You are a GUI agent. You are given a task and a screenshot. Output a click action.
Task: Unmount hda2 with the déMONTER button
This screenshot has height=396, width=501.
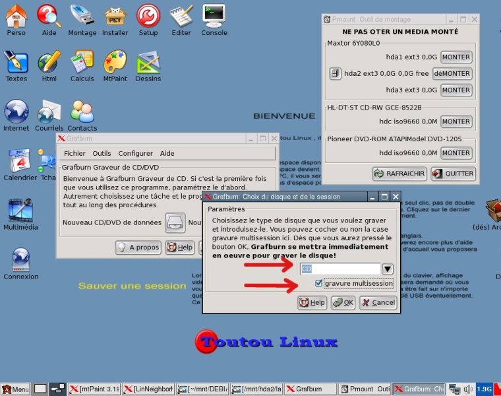(x=456, y=74)
